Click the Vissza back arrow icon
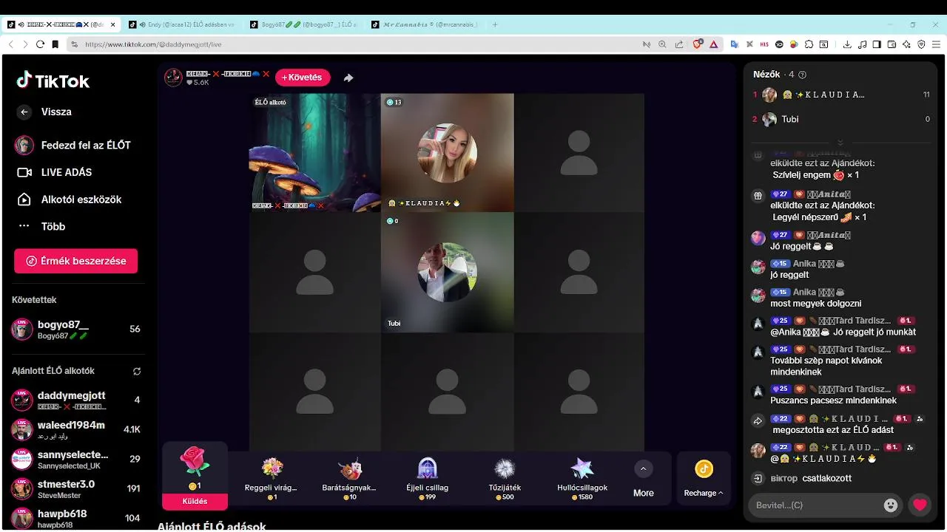947x532 pixels. pyautogui.click(x=24, y=112)
